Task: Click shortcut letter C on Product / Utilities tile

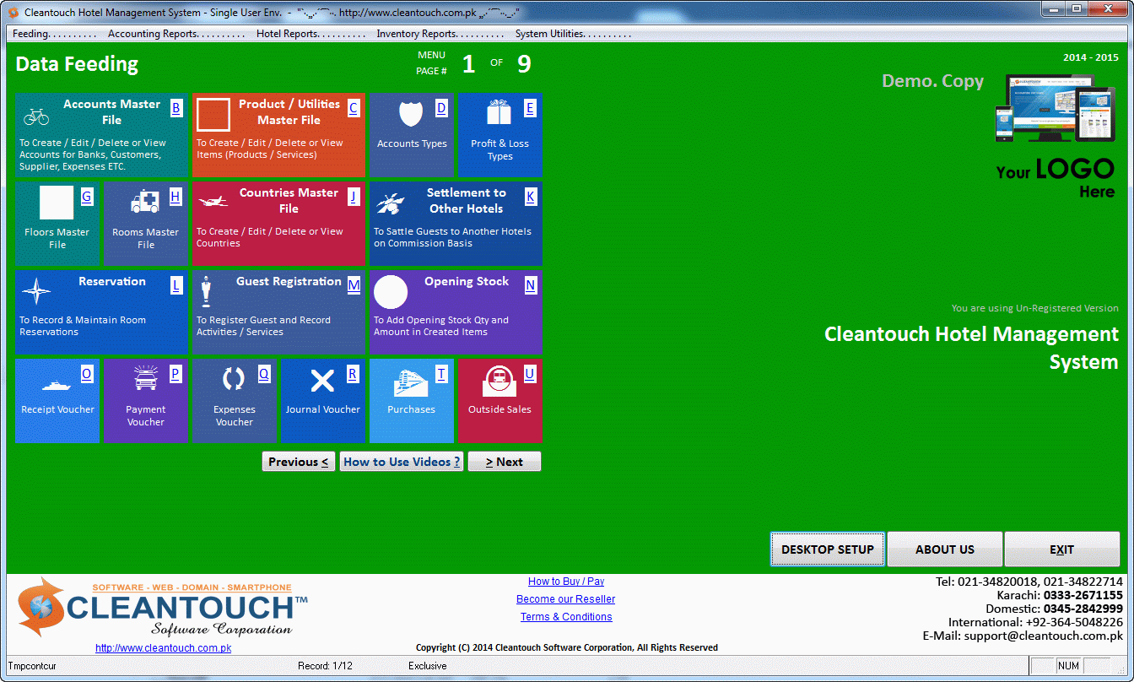Action: (354, 108)
